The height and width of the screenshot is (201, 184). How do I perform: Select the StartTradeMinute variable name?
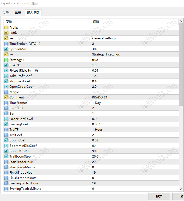point(22,167)
